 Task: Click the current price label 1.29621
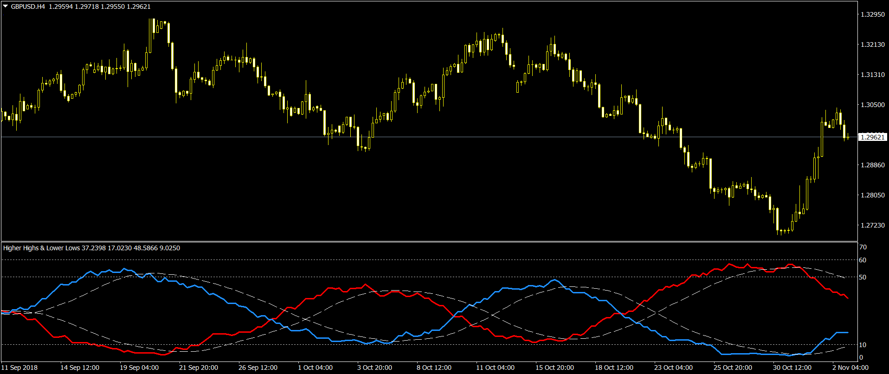[x=872, y=137]
